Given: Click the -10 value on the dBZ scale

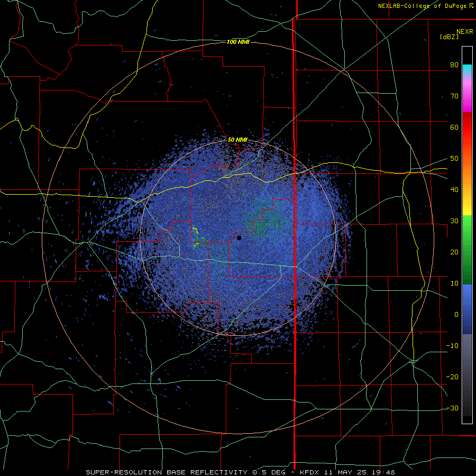Looking at the screenshot, I should [x=452, y=346].
